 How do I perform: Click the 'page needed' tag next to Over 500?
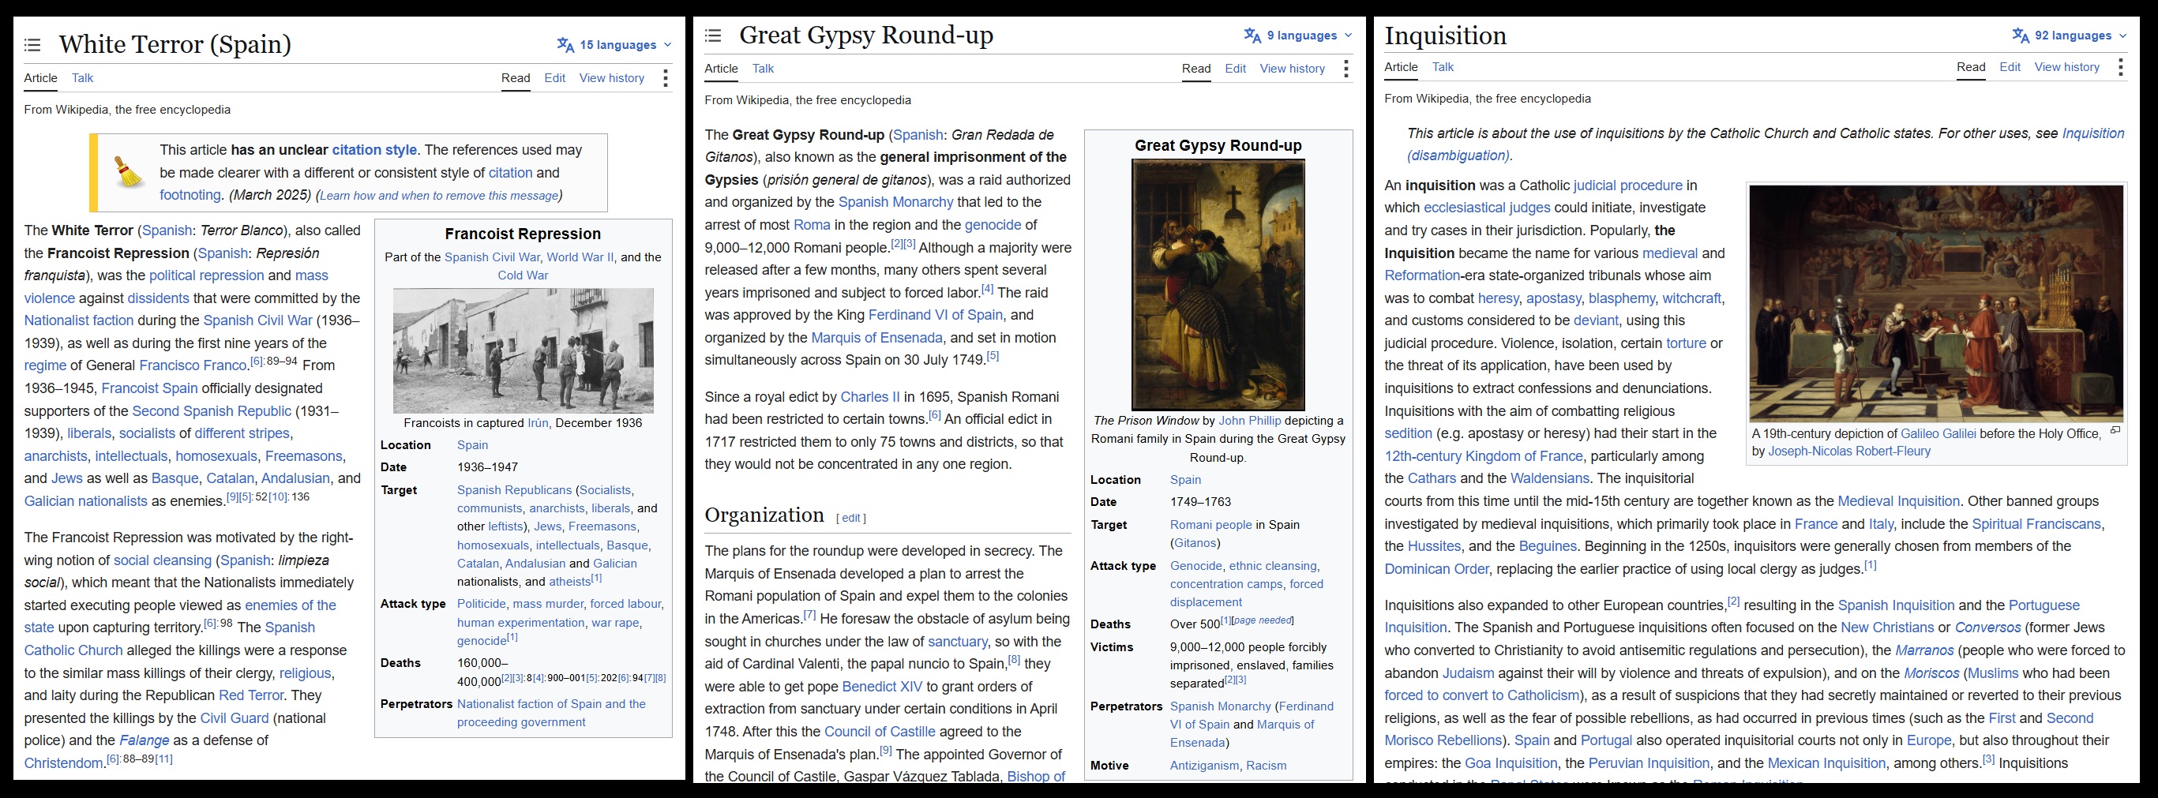click(x=1263, y=620)
